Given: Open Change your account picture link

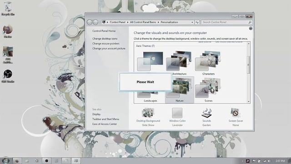Looking at the screenshot, I should (x=109, y=48).
